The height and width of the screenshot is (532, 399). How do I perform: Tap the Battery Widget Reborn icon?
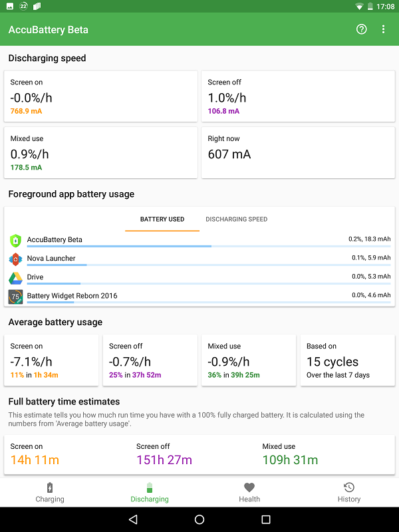pos(16,297)
